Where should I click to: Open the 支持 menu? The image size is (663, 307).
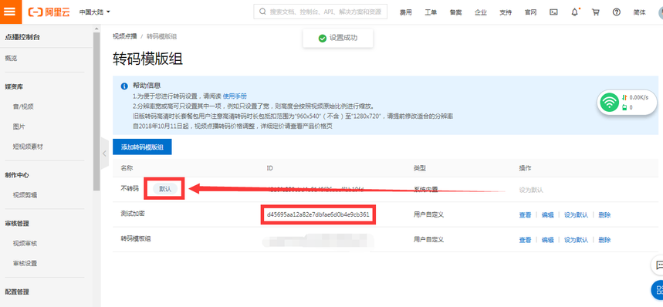tap(506, 12)
